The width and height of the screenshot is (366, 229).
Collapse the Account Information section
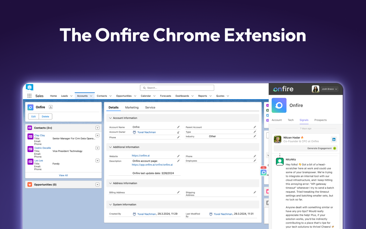tap(110, 118)
